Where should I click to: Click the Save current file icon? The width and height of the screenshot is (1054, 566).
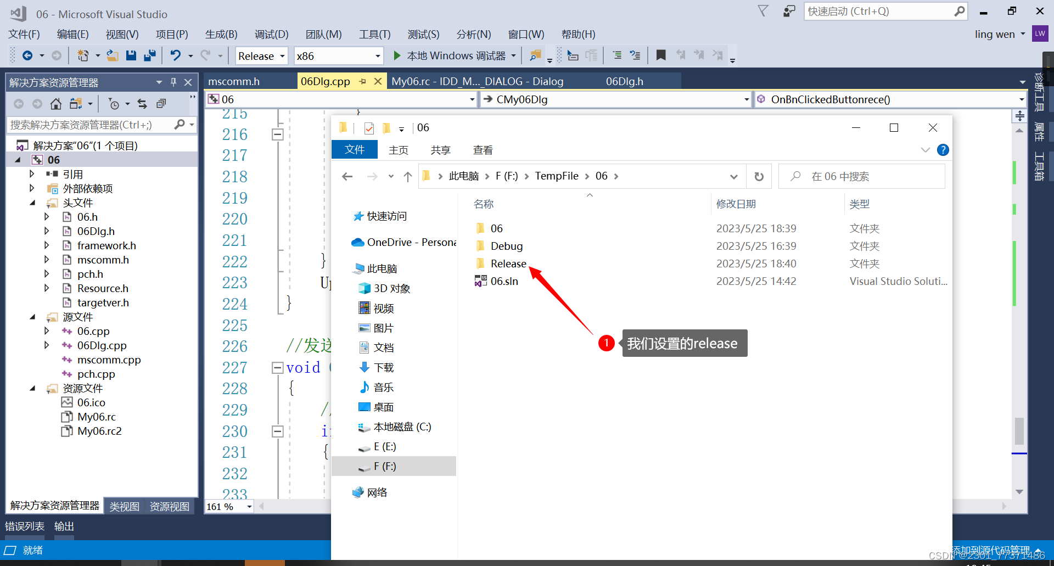point(131,55)
